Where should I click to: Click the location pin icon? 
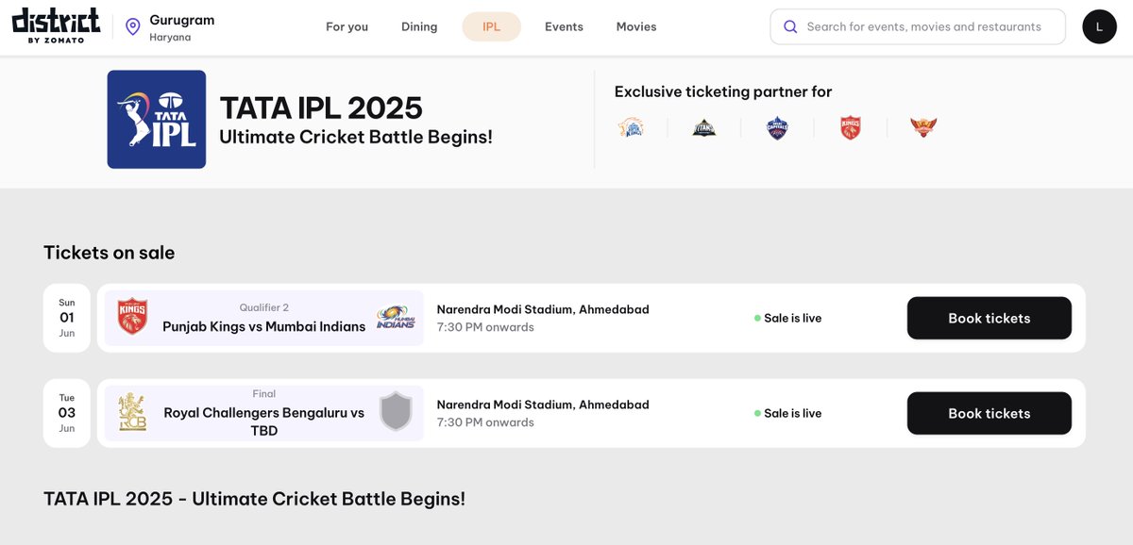click(133, 26)
